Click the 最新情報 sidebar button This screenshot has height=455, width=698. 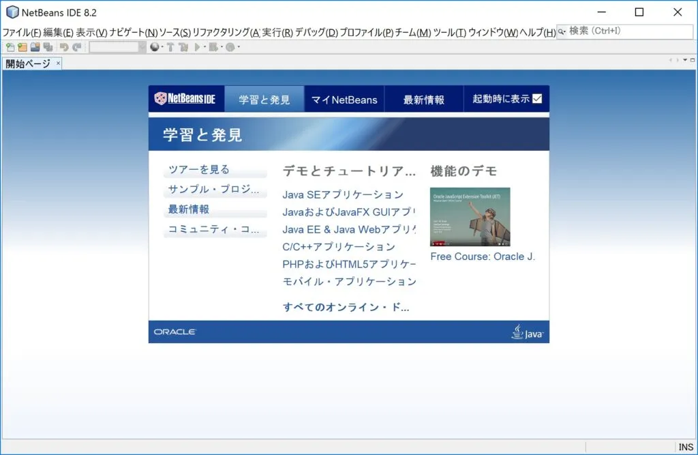click(x=215, y=209)
